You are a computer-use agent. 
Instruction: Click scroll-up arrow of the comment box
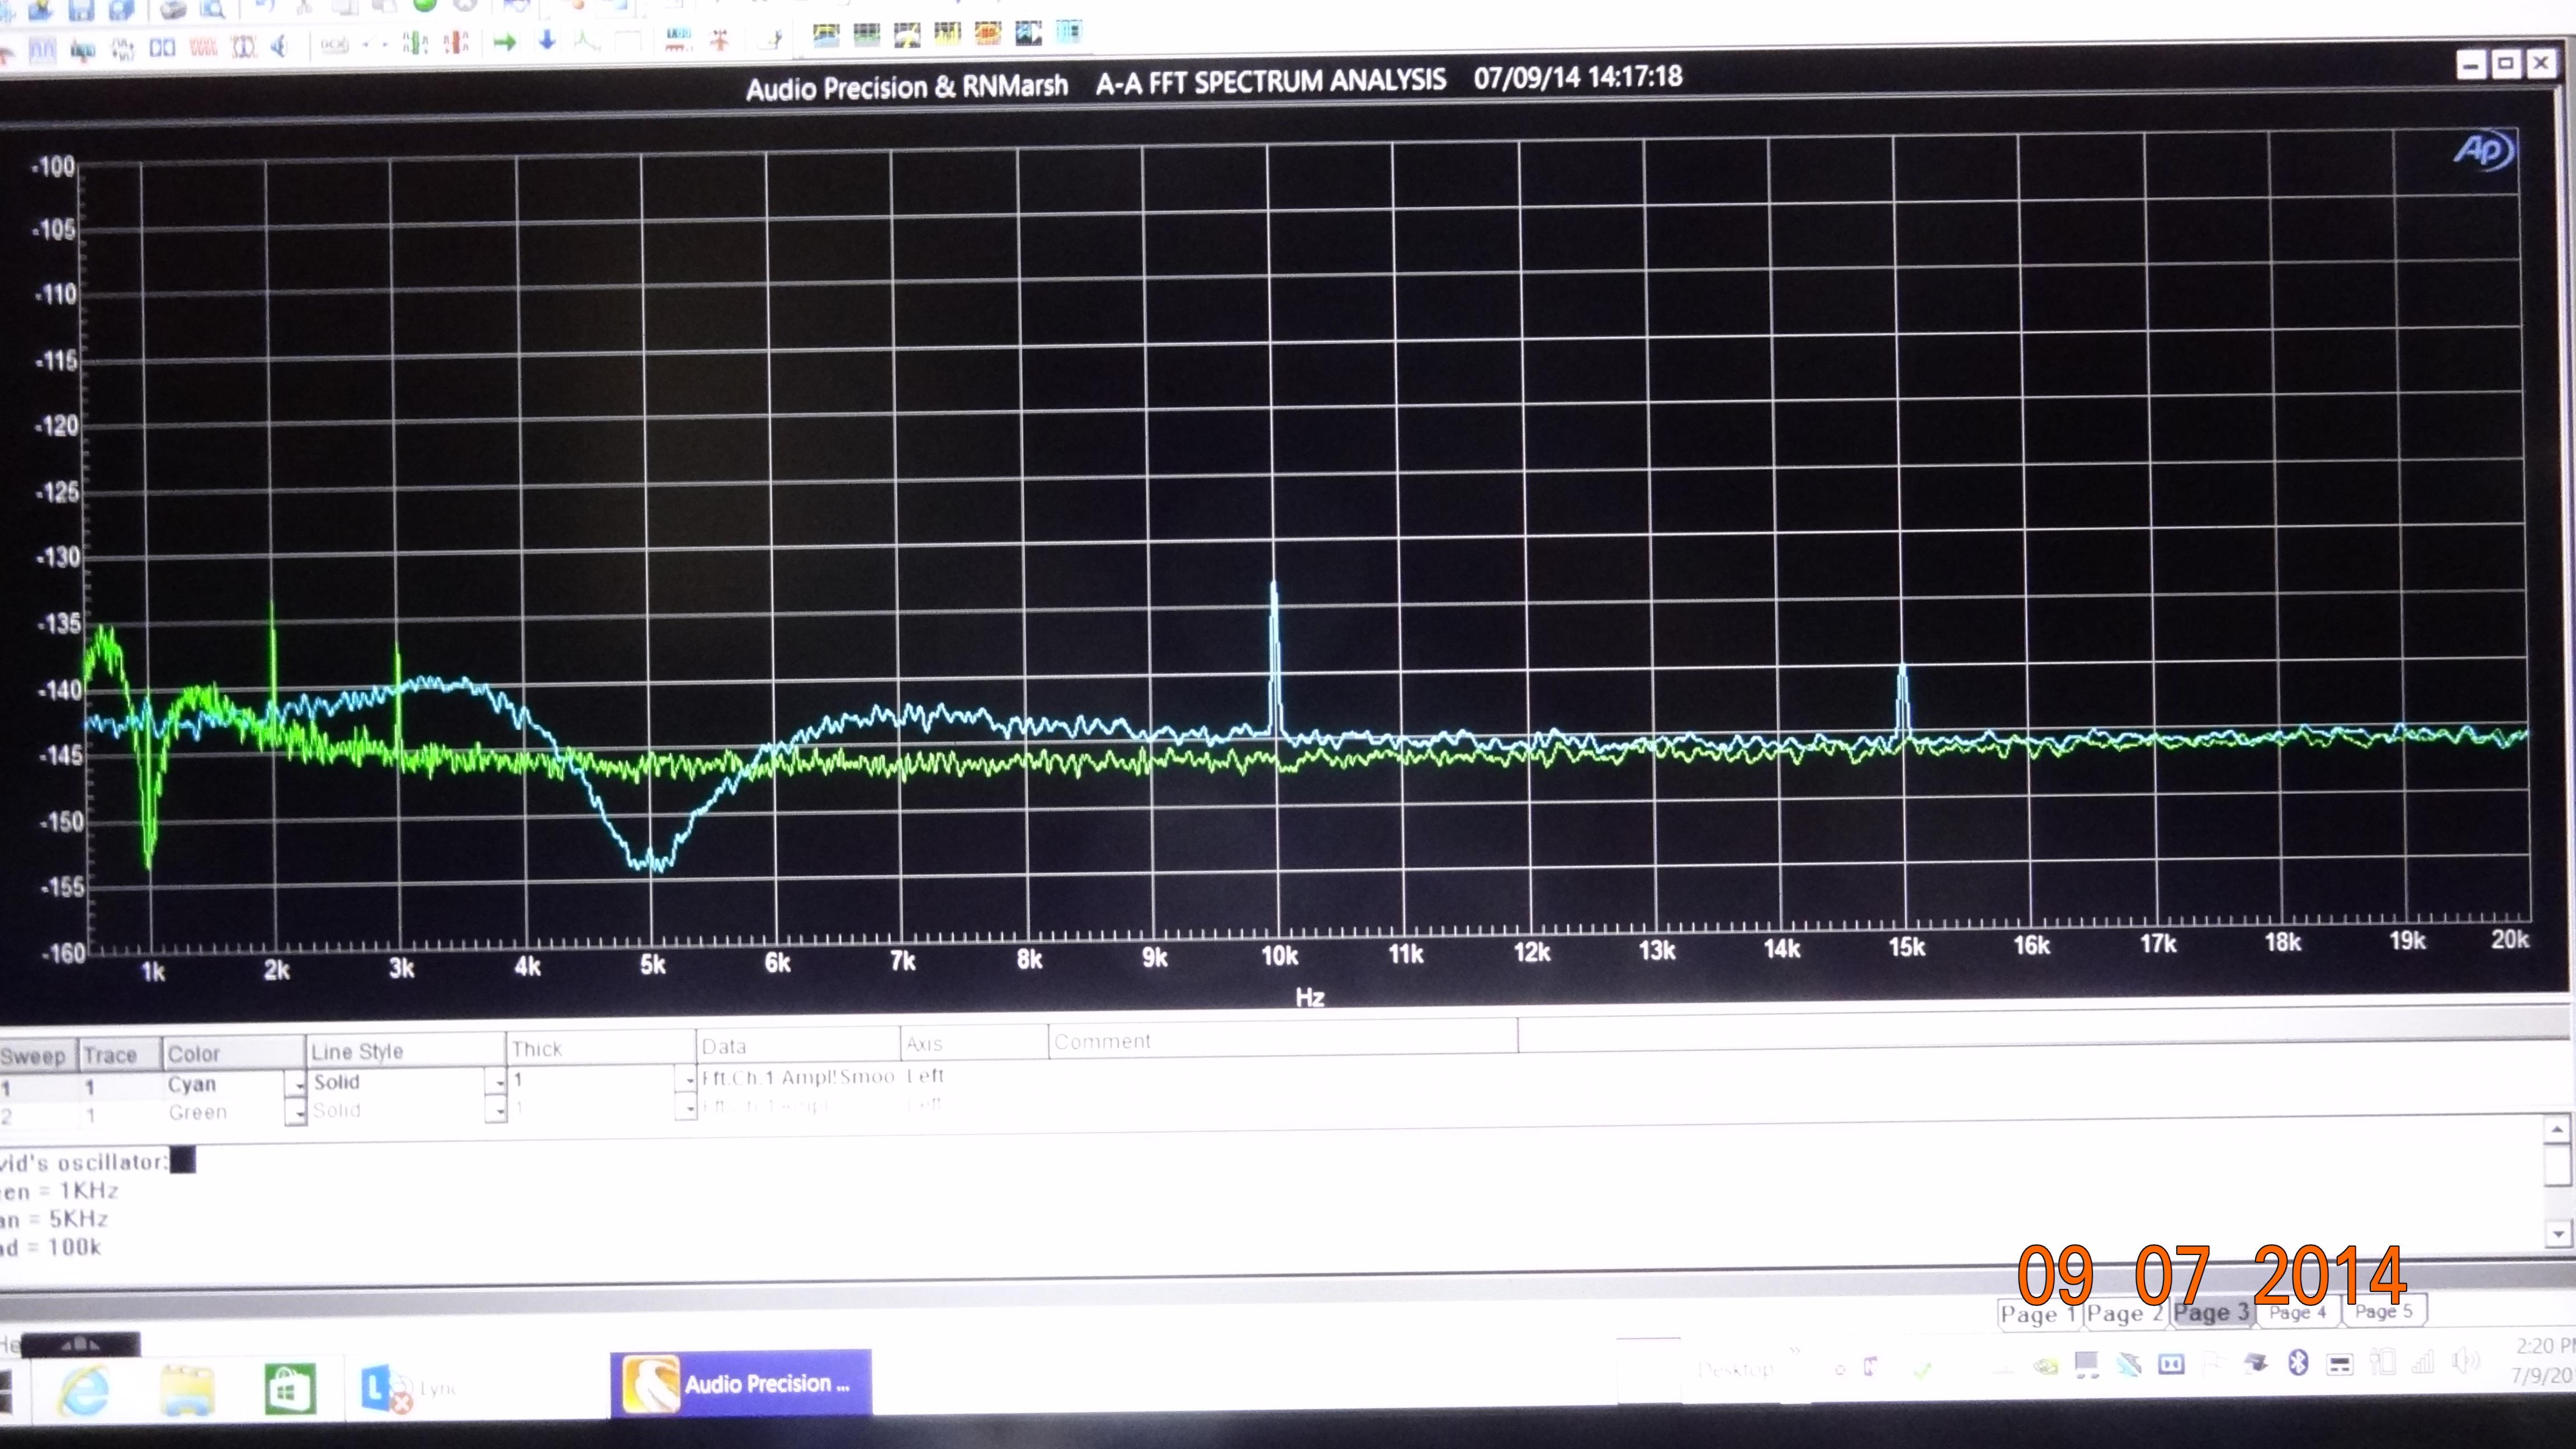pos(2557,1130)
